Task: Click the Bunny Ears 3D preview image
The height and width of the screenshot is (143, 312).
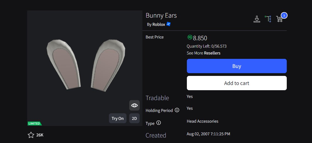Action: click(85, 66)
